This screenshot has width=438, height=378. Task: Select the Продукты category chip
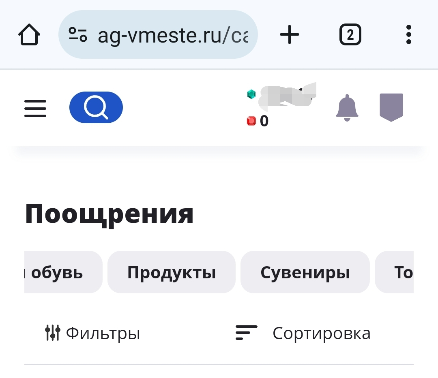(x=172, y=272)
